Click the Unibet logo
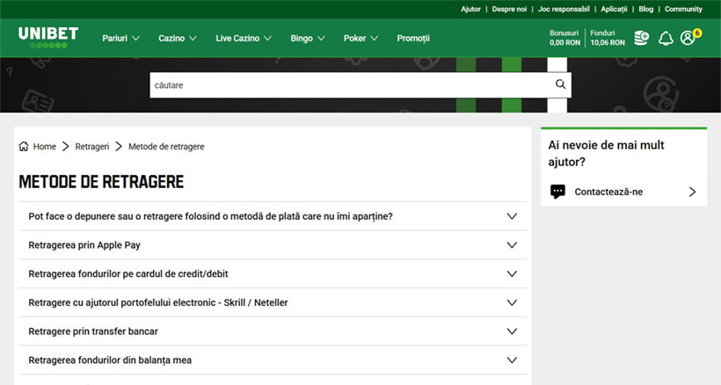The image size is (721, 385). (x=48, y=37)
